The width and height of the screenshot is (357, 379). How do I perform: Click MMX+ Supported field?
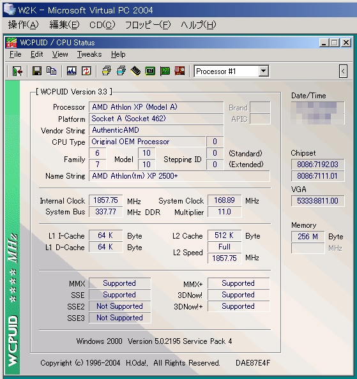(238, 283)
